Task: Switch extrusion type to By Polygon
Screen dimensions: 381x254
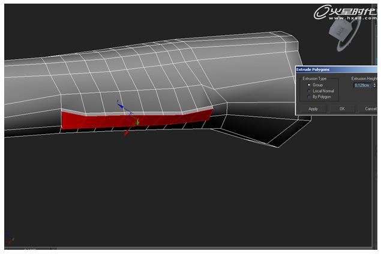Action: (309, 96)
